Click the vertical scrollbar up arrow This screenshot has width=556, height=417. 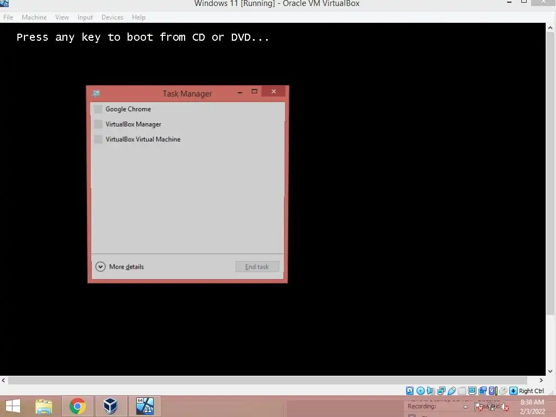[551, 27]
